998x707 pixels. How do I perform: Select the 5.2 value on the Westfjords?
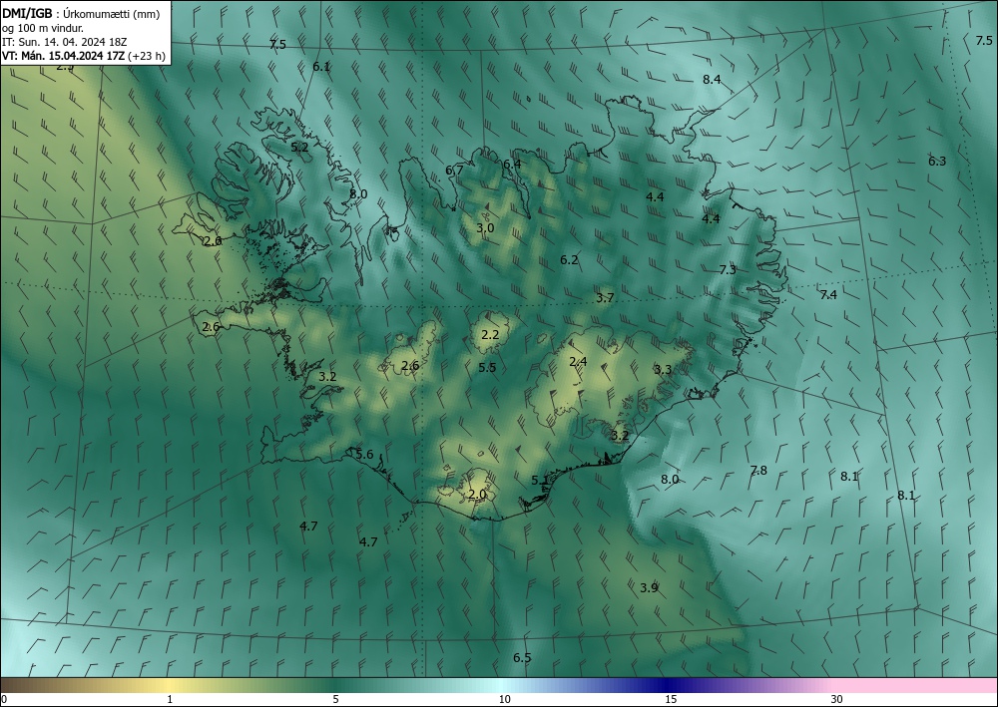tap(299, 147)
